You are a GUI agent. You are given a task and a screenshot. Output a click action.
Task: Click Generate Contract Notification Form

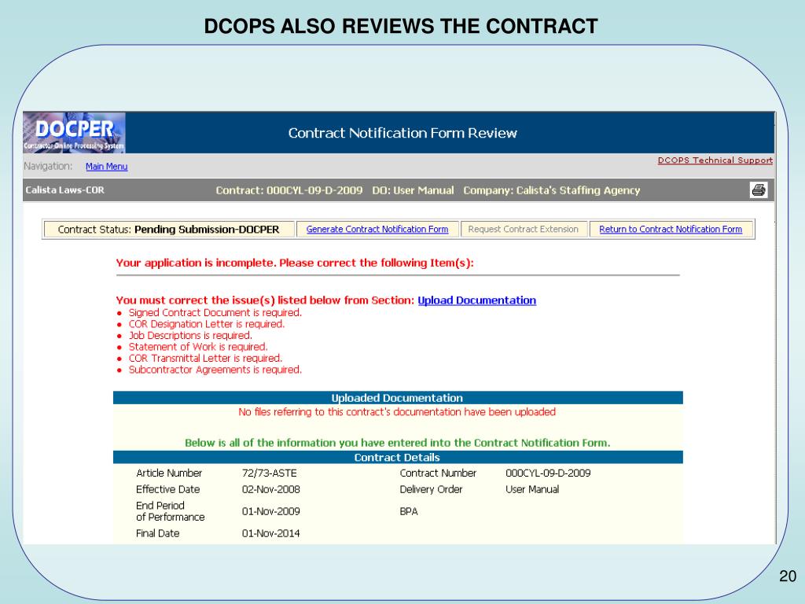377,229
